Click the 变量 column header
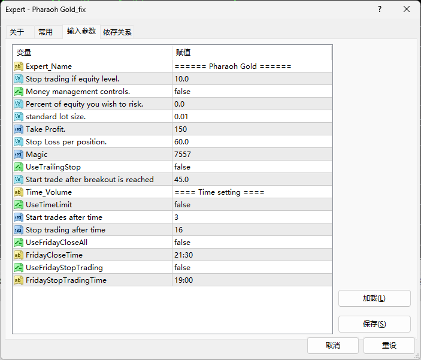Image resolution: width=421 pixels, height=360 pixels. (x=92, y=52)
